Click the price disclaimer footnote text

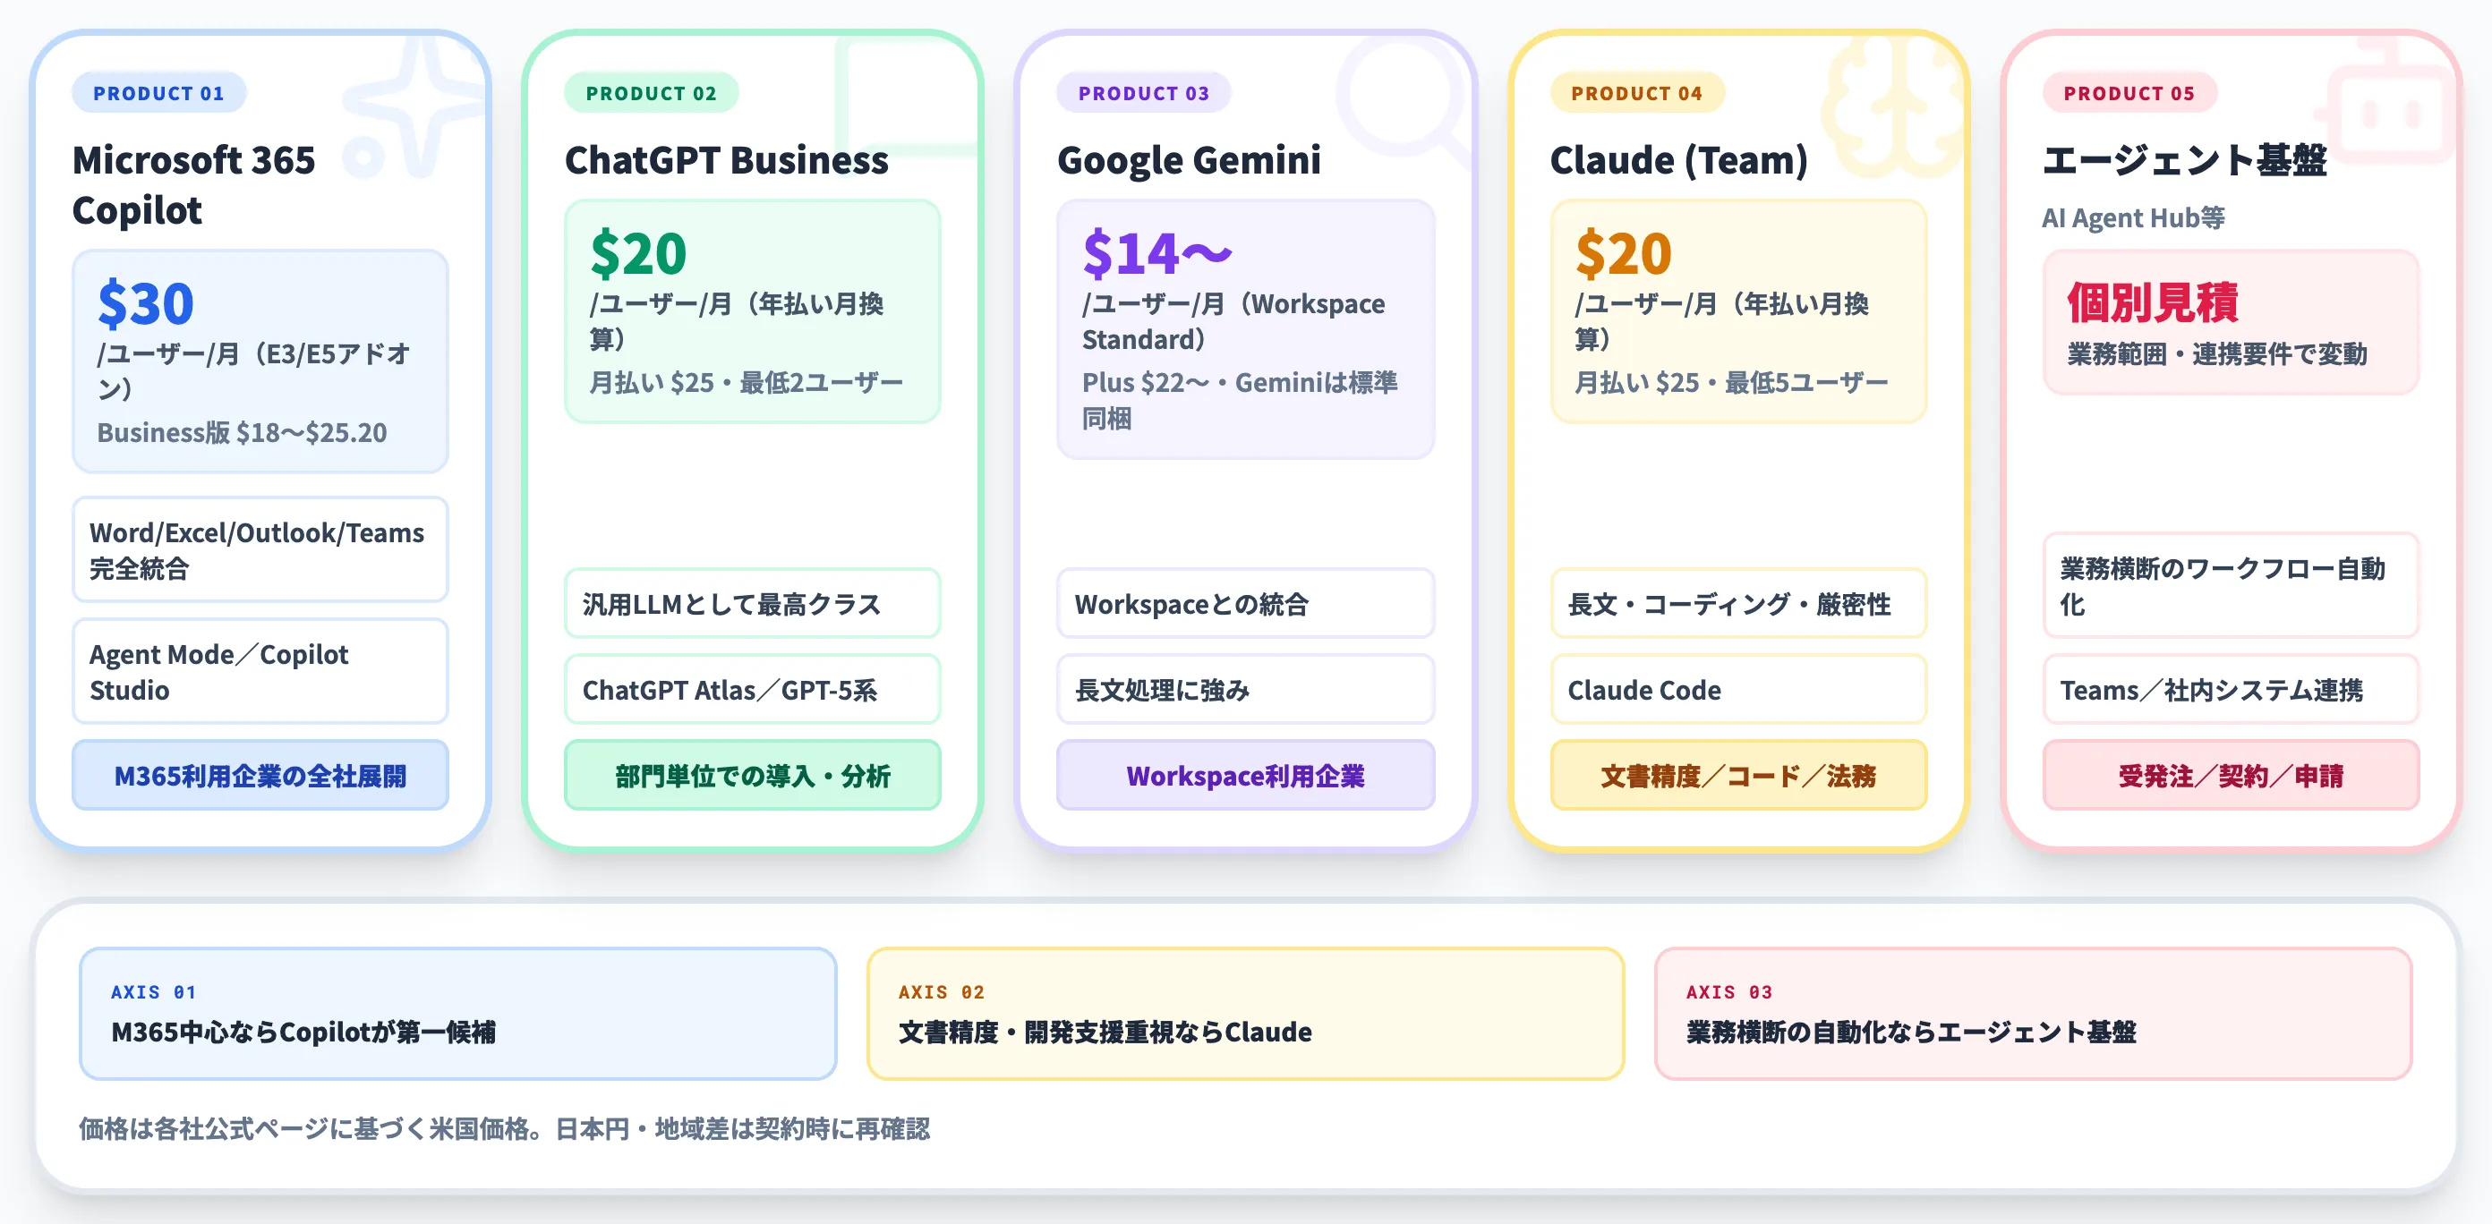point(504,1128)
